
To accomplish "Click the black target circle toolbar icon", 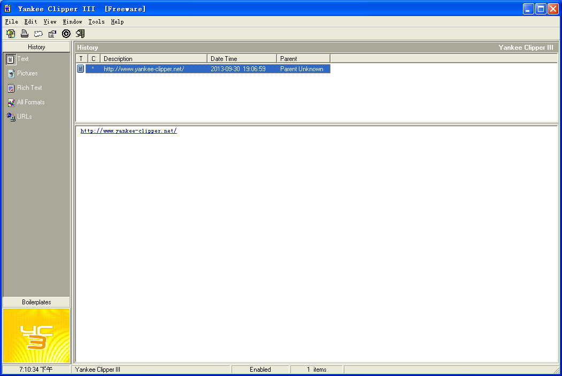I will (x=66, y=34).
